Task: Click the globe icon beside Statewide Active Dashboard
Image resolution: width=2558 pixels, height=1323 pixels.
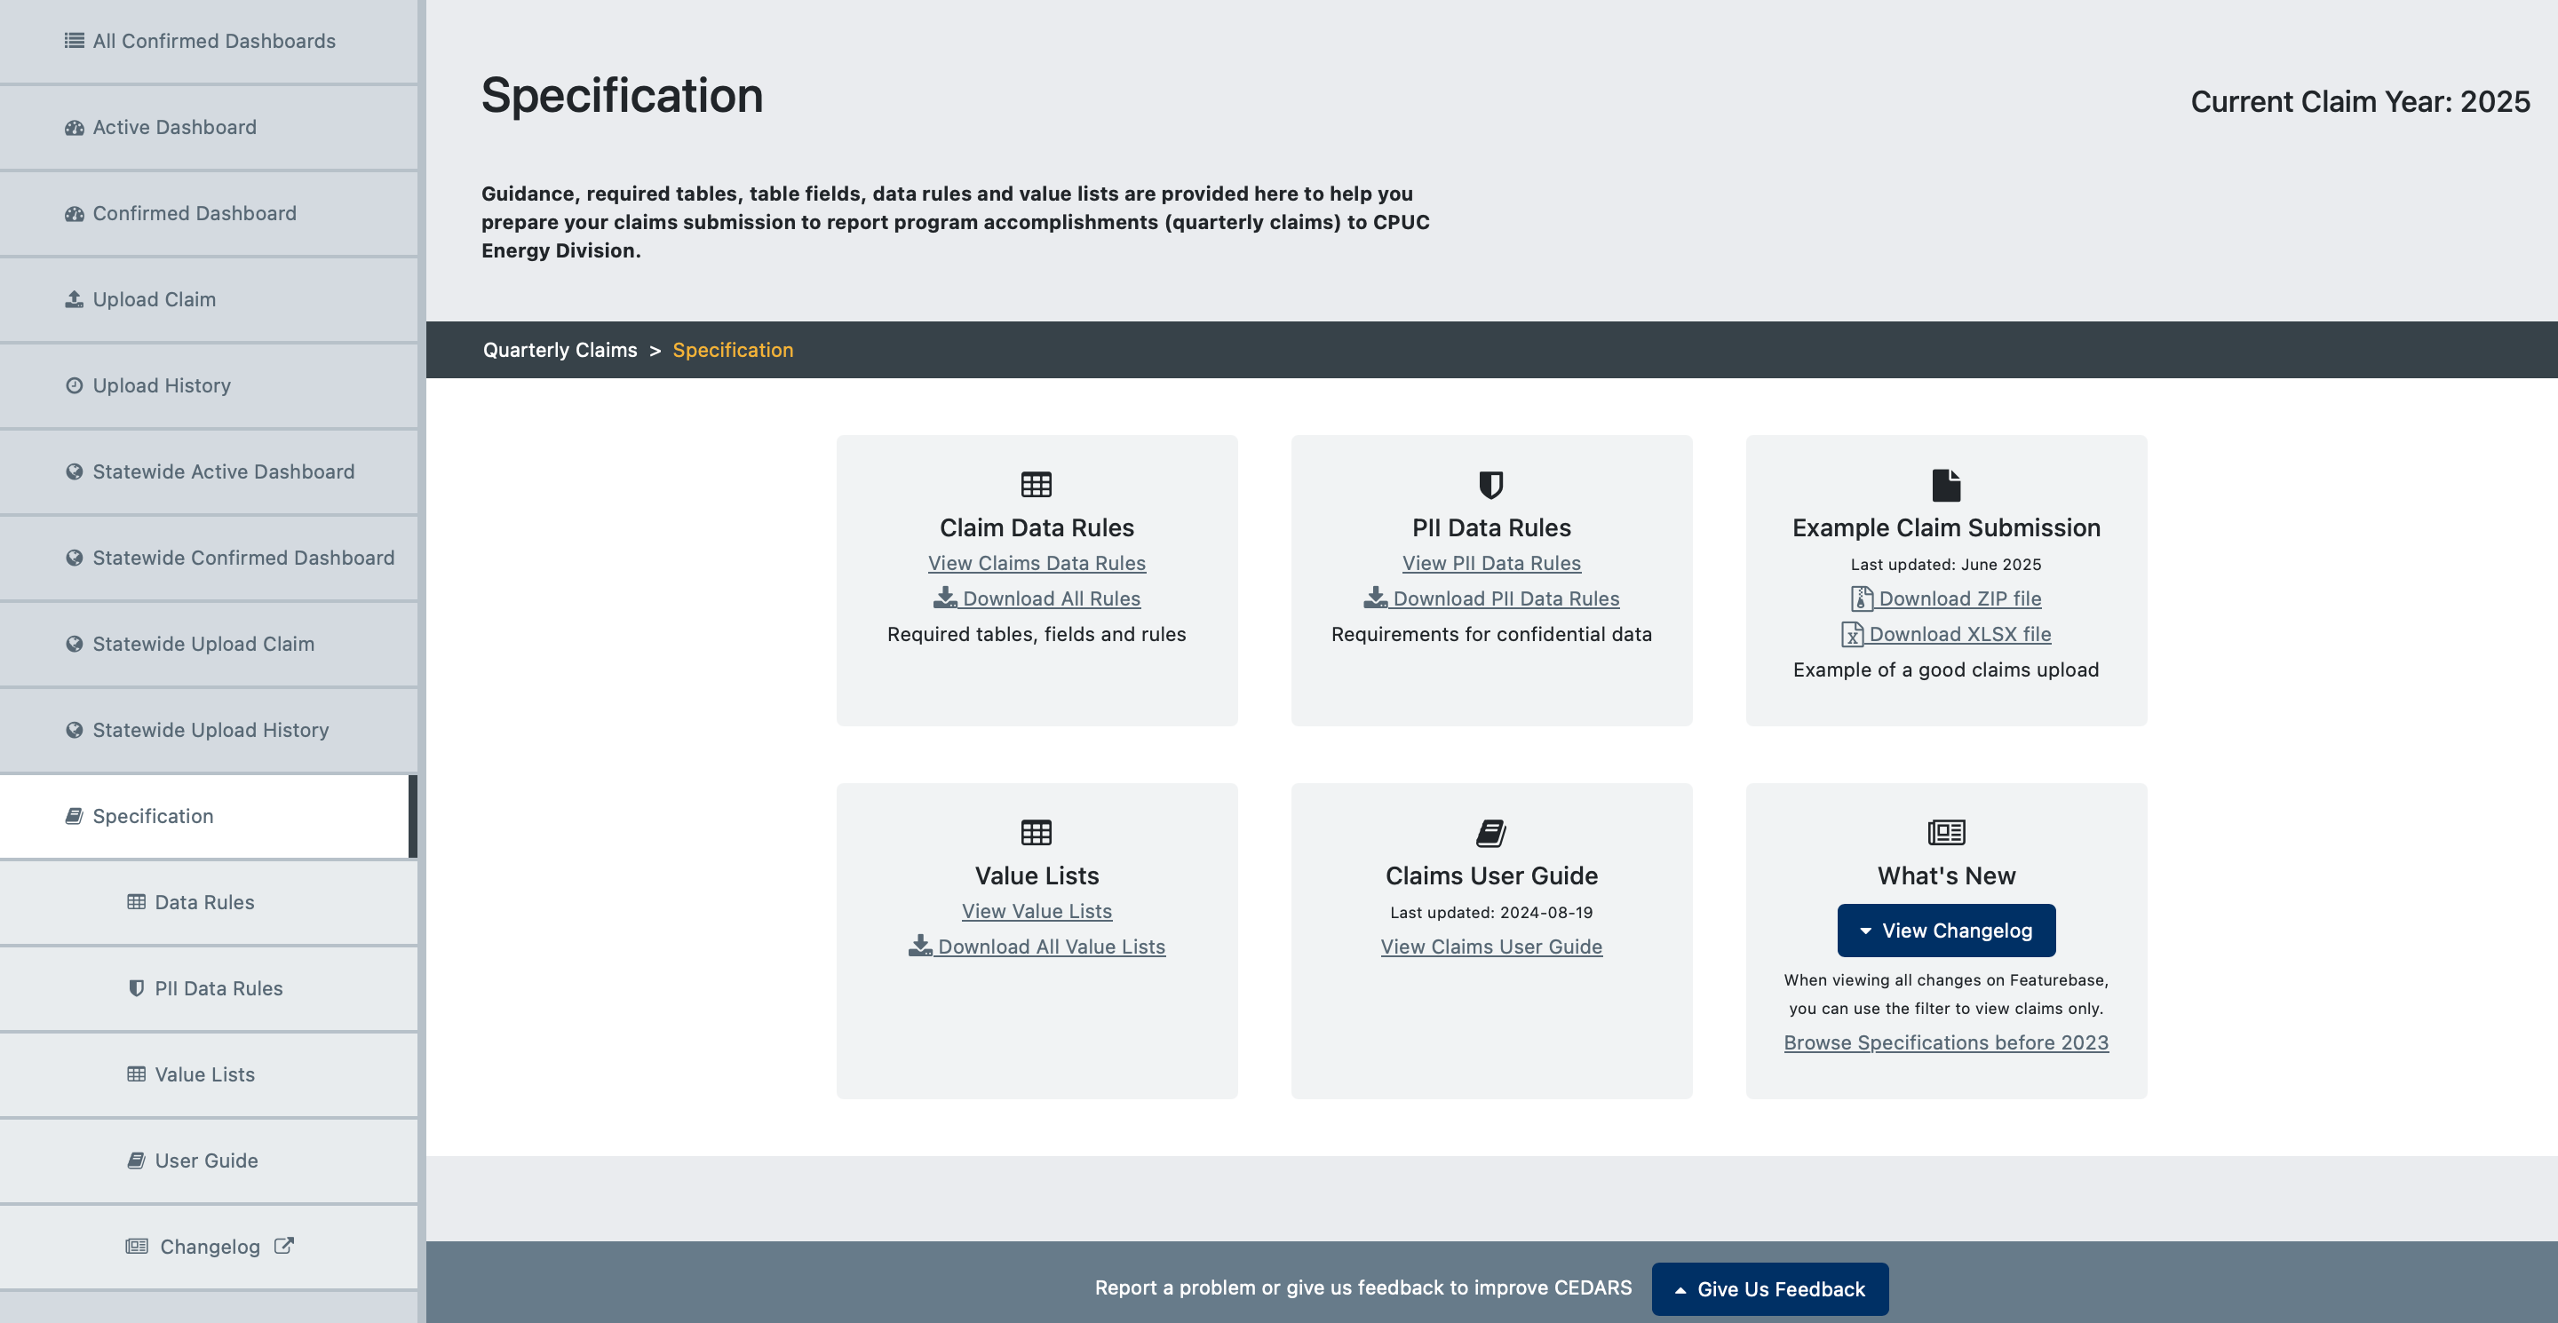Action: coord(75,471)
